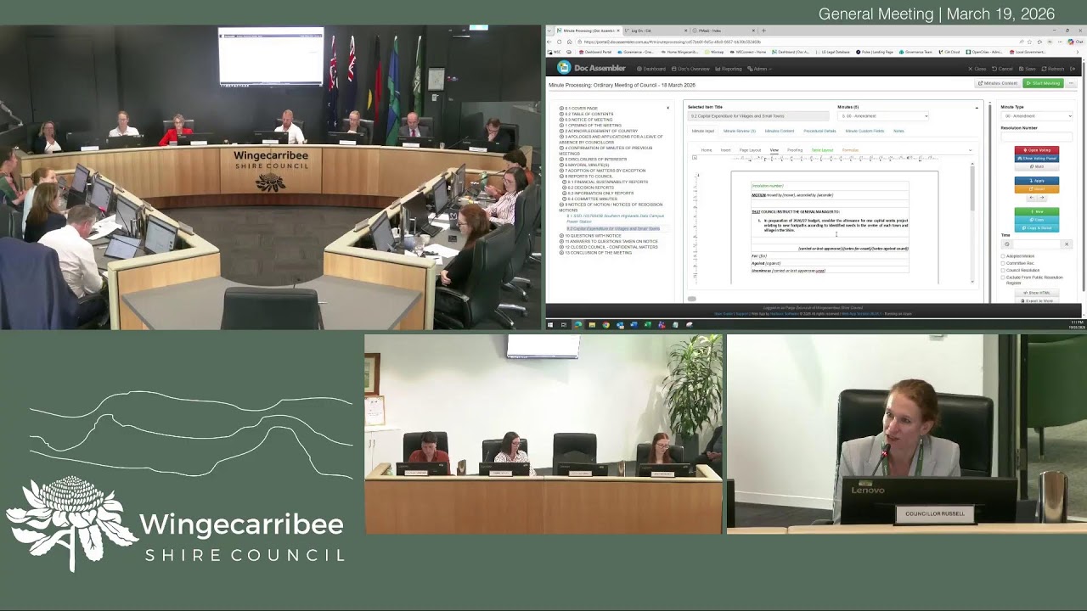The width and height of the screenshot is (1087, 611).
Task: Collapse 8 Reports to Council node
Action: (561, 177)
